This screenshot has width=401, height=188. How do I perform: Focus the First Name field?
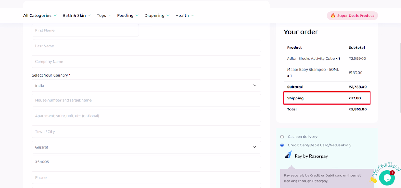click(x=85, y=30)
